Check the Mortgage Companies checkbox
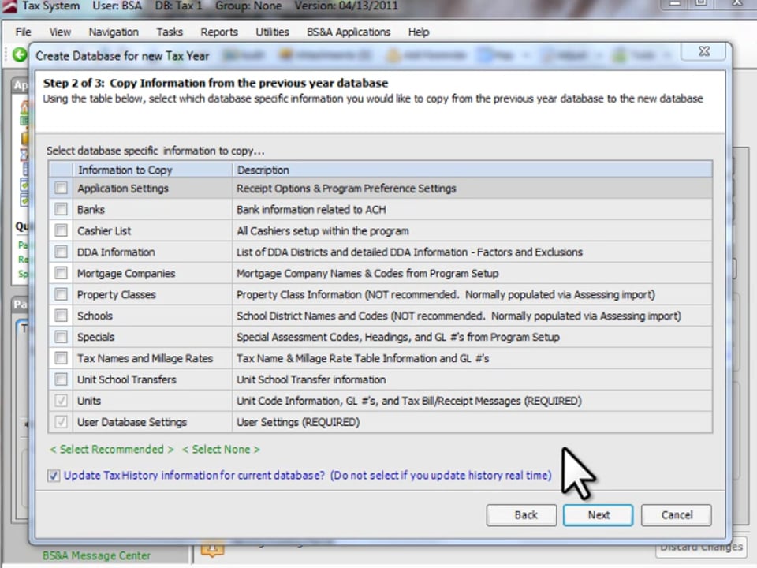 [x=61, y=273]
